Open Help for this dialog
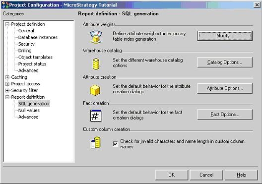This screenshot has width=262, height=184. [242, 175]
